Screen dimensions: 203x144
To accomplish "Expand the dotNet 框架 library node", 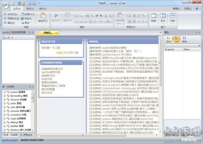I will tap(4, 126).
